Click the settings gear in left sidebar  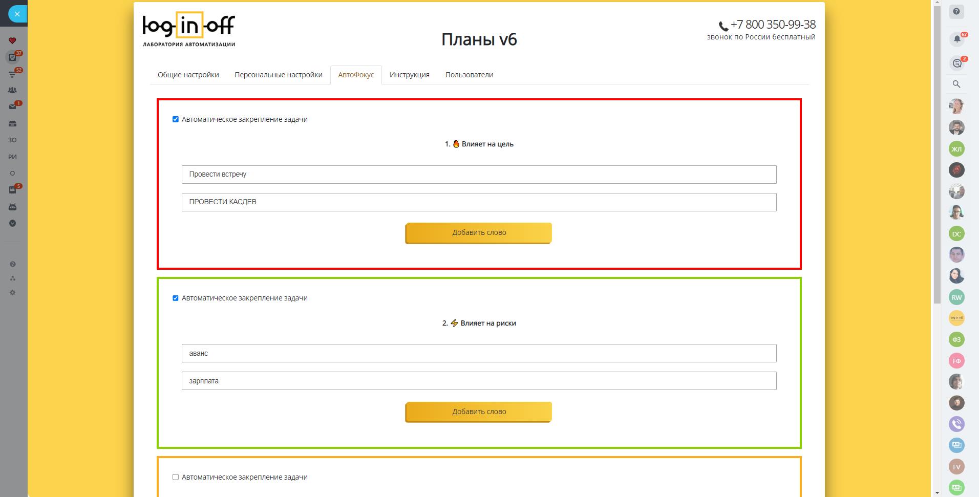tap(13, 293)
